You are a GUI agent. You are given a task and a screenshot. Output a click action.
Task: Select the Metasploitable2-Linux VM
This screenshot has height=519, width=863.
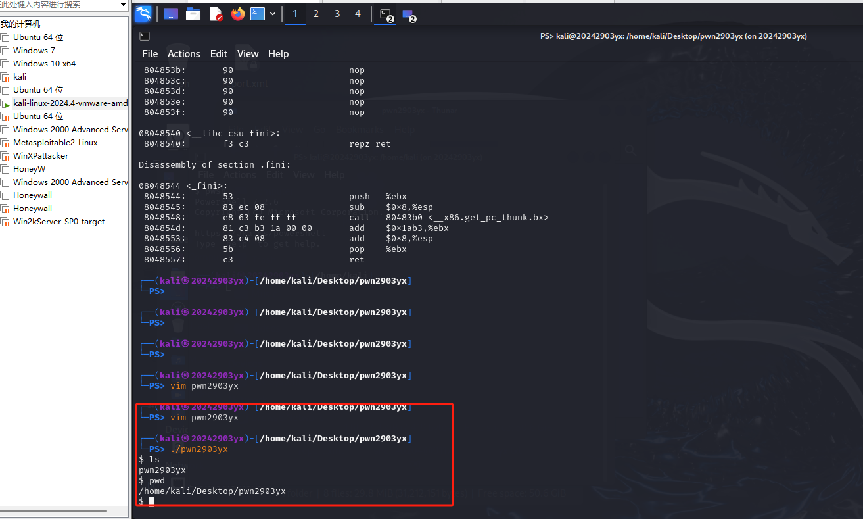pyautogui.click(x=55, y=143)
